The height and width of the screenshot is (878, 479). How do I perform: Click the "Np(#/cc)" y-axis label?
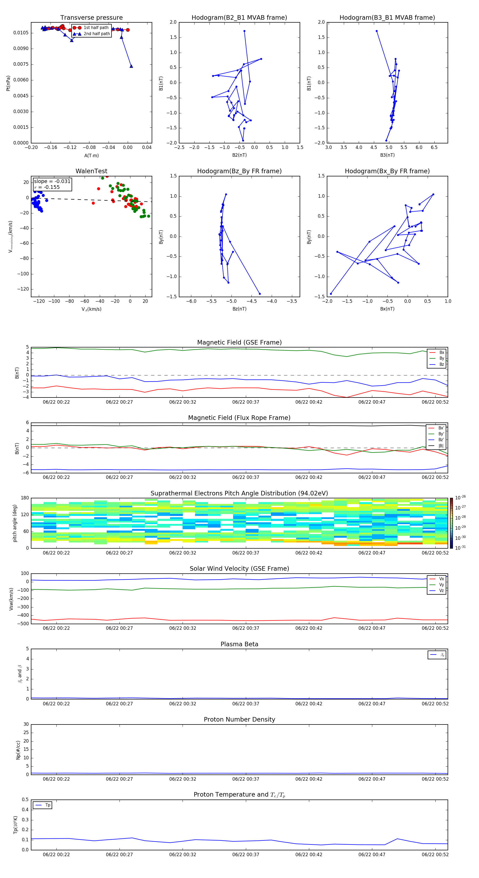(x=18, y=750)
